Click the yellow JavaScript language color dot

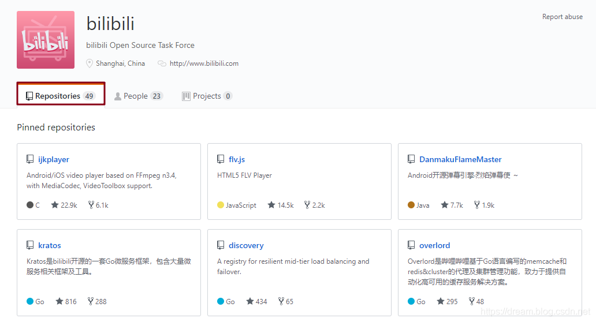pyautogui.click(x=221, y=205)
